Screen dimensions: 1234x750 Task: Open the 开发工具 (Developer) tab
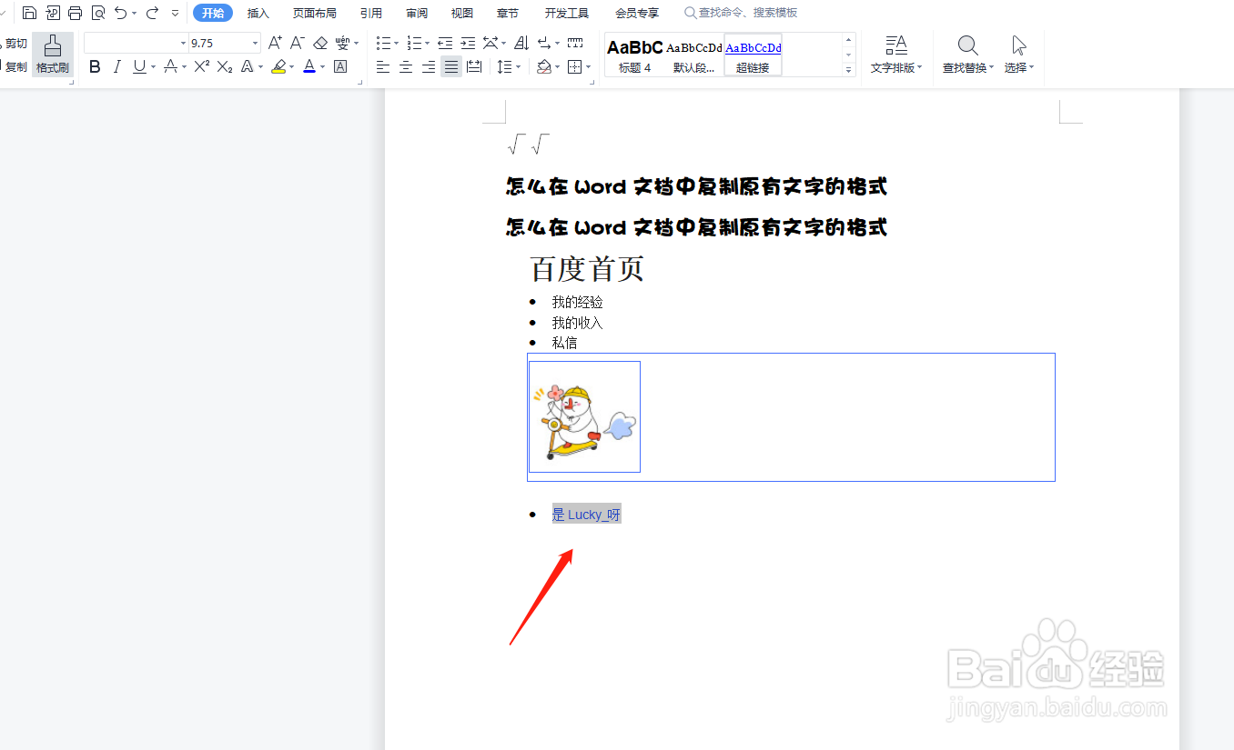coord(567,13)
